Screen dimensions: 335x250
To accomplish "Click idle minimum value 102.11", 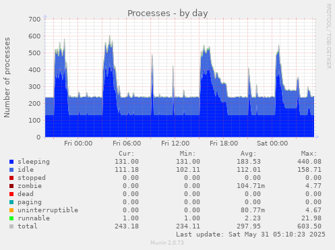I will pos(188,170).
